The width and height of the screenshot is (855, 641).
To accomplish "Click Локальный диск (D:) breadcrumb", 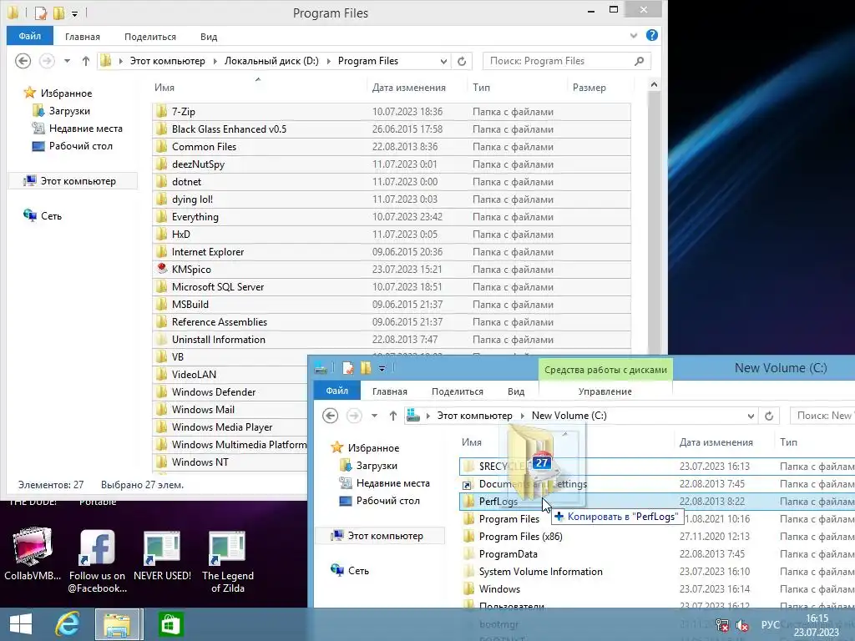I will (x=271, y=61).
